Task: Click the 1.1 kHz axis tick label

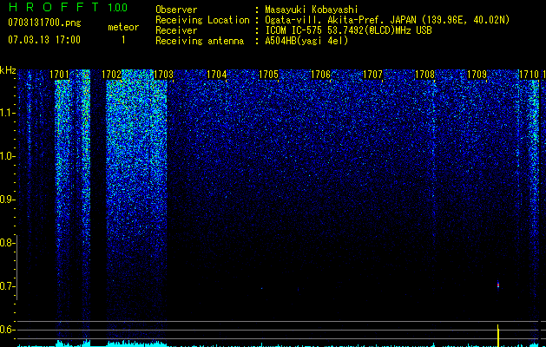Action: click(x=7, y=113)
